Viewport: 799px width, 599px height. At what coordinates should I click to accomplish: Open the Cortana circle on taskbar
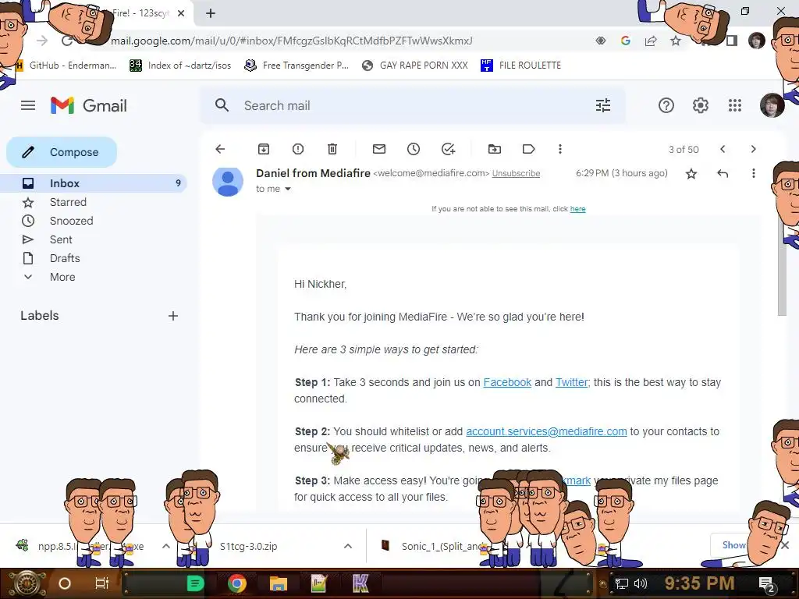[65, 583]
